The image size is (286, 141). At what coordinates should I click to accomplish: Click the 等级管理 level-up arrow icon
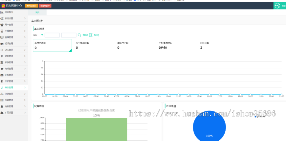2,88
